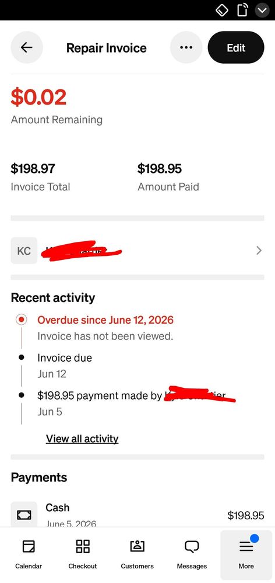Tap the $198.95 payment made activity entry
275x583 pixels.
coord(136,403)
